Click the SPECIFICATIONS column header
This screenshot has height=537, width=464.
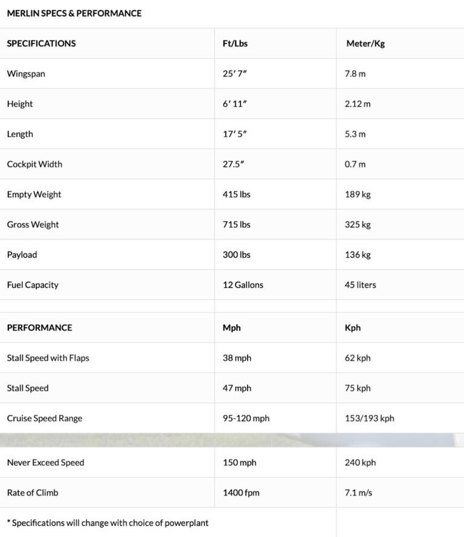(x=41, y=44)
